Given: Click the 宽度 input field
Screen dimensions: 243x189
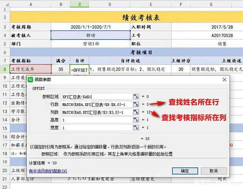Looking at the screenshot, I should [97, 128].
